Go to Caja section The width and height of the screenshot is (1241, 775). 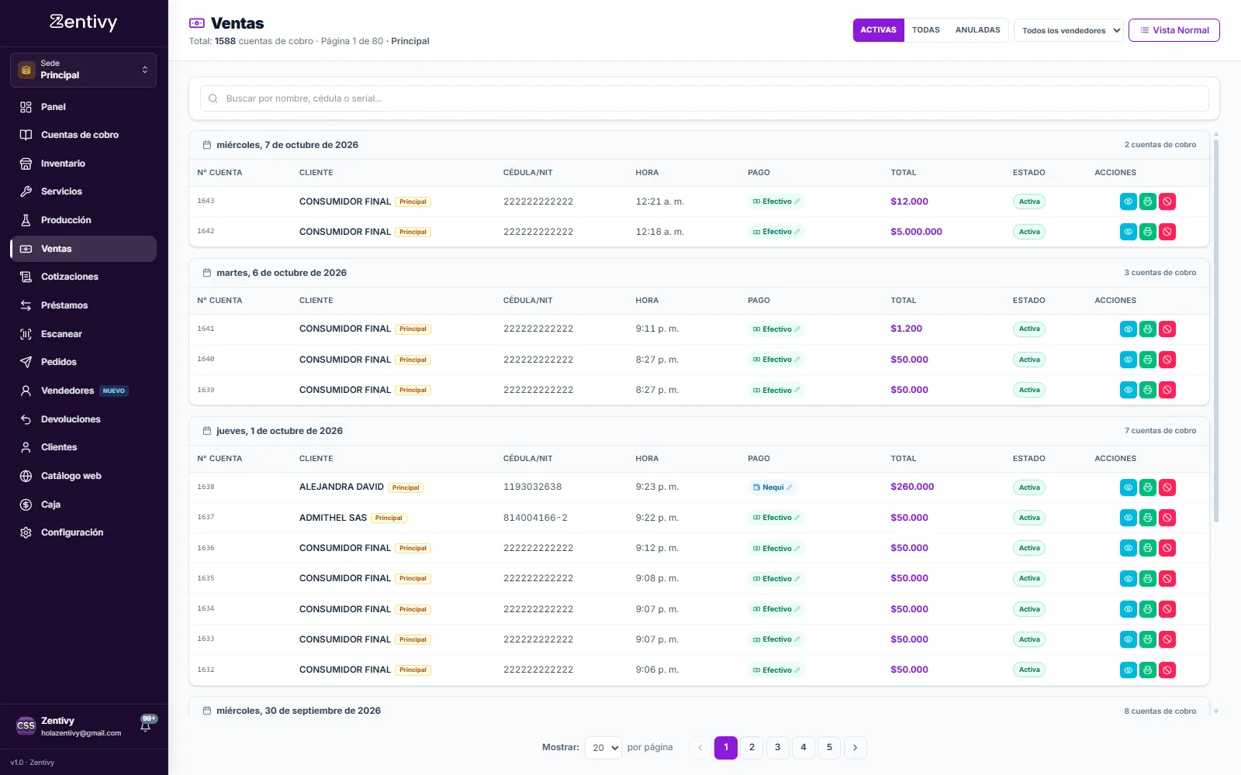click(x=83, y=505)
